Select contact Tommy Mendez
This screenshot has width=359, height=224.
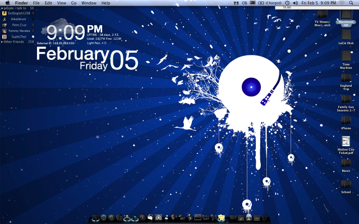(19, 31)
